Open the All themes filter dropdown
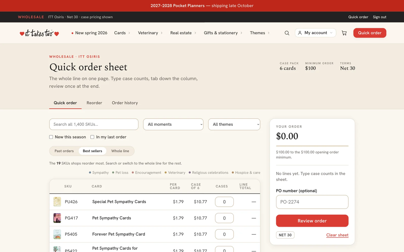404x252 pixels. click(234, 124)
